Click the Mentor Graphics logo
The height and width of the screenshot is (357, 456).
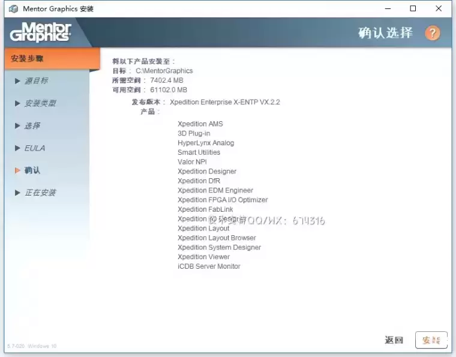click(40, 32)
